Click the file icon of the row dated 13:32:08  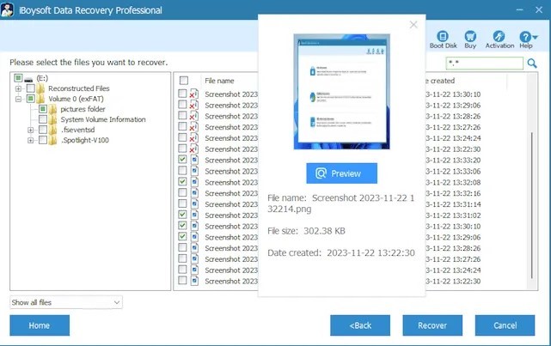tap(194, 182)
